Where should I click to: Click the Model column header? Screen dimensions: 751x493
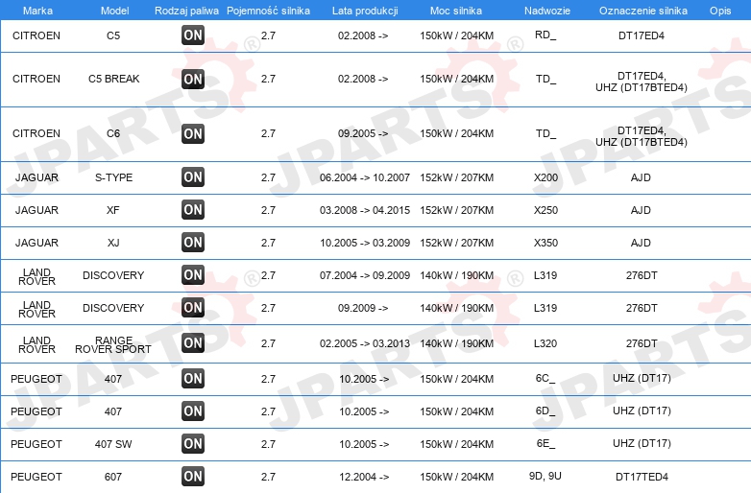pos(114,11)
